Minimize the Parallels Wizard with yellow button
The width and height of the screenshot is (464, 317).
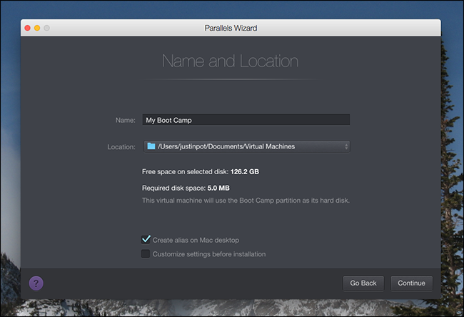(x=37, y=28)
